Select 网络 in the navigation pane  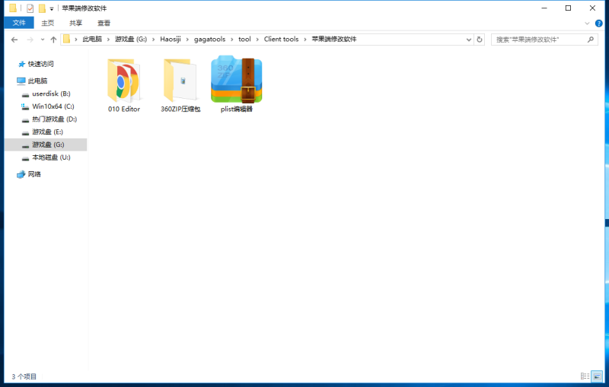(x=34, y=174)
